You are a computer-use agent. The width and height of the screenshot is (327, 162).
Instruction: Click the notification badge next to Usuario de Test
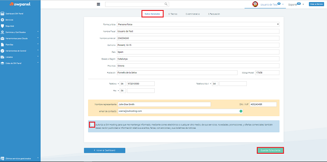[x=279, y=3]
